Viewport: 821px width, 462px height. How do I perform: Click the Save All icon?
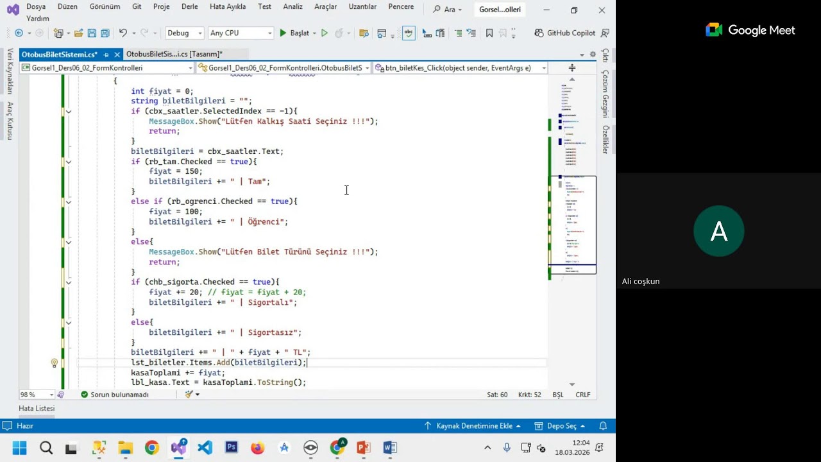click(105, 33)
